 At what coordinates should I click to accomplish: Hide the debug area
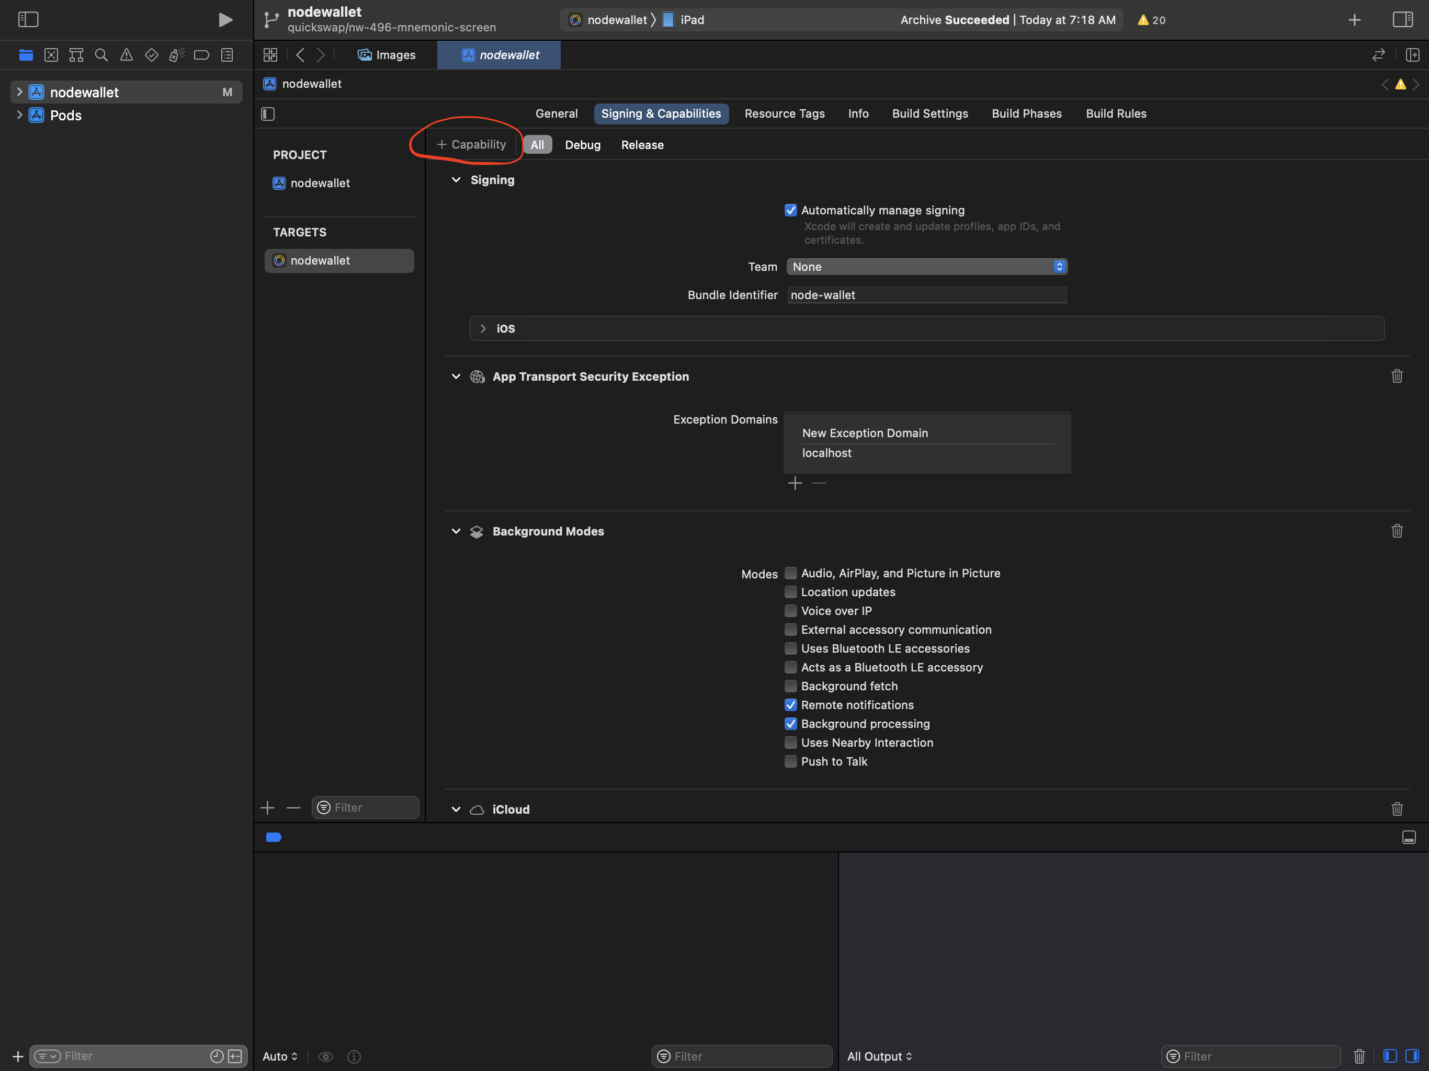[1409, 837]
